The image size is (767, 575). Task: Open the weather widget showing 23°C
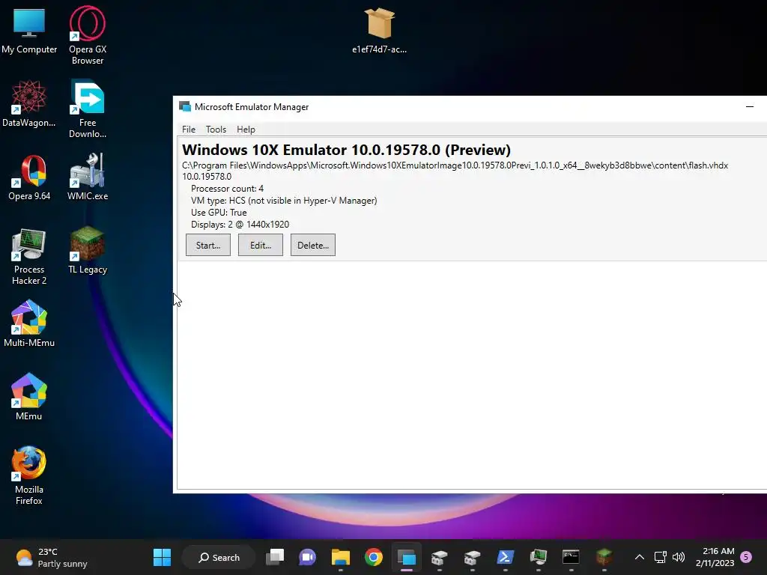[52, 557]
